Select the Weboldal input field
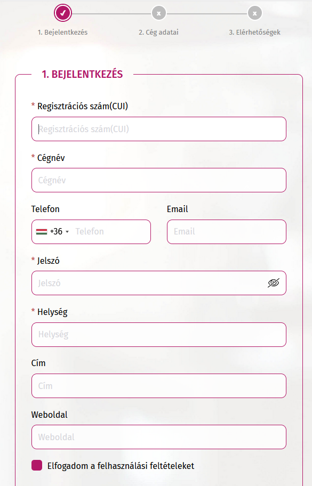 point(159,437)
